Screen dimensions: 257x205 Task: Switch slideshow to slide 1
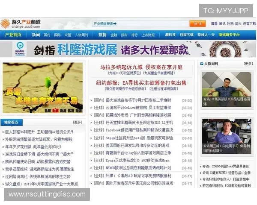(48, 111)
